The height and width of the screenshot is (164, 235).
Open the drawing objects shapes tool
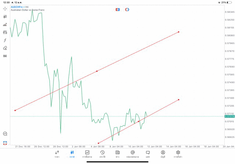click(x=5, y=48)
